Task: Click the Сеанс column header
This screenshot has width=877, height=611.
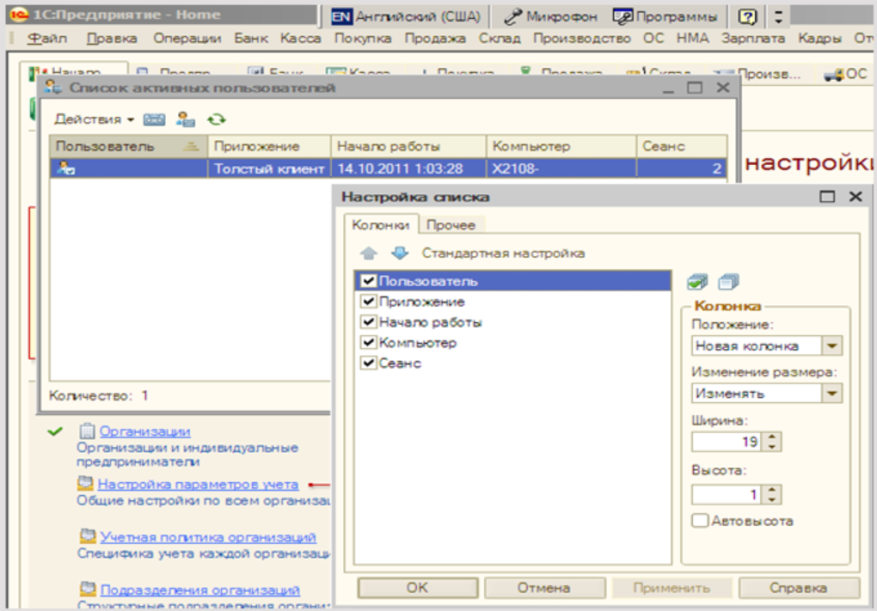Action: pos(682,146)
